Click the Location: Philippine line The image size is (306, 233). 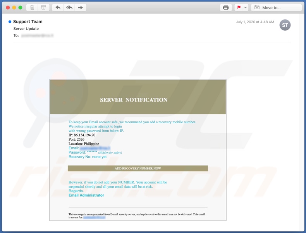point(84,144)
